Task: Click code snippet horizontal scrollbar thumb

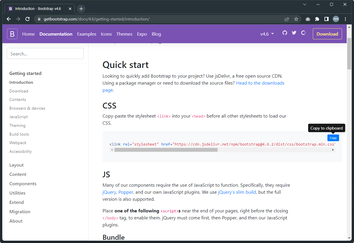Action: click(166, 150)
